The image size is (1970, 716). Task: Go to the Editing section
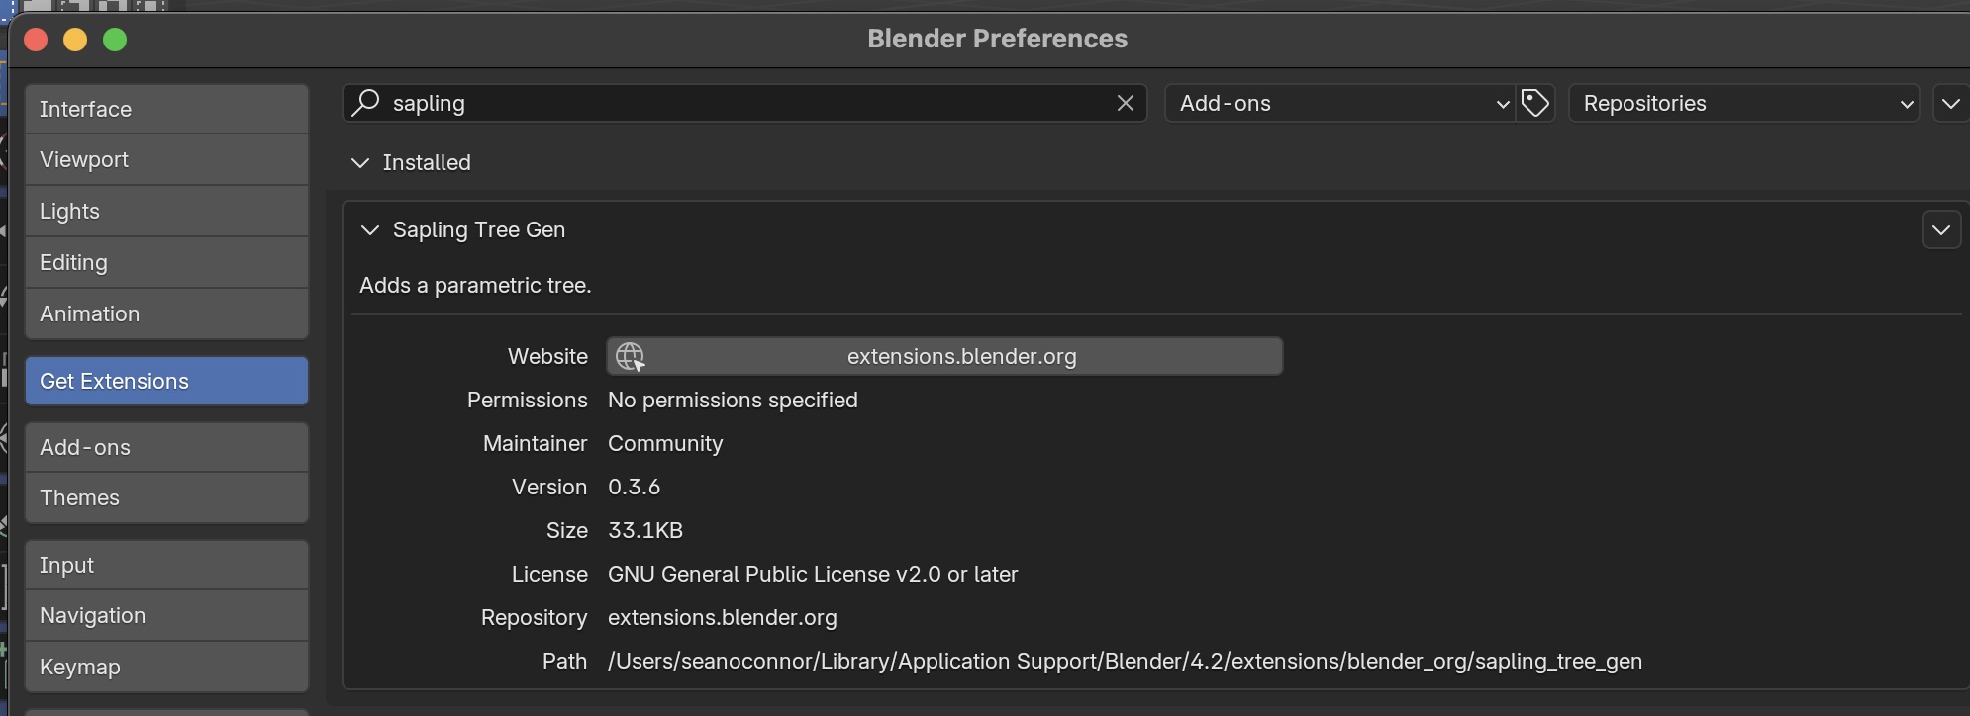(x=166, y=262)
